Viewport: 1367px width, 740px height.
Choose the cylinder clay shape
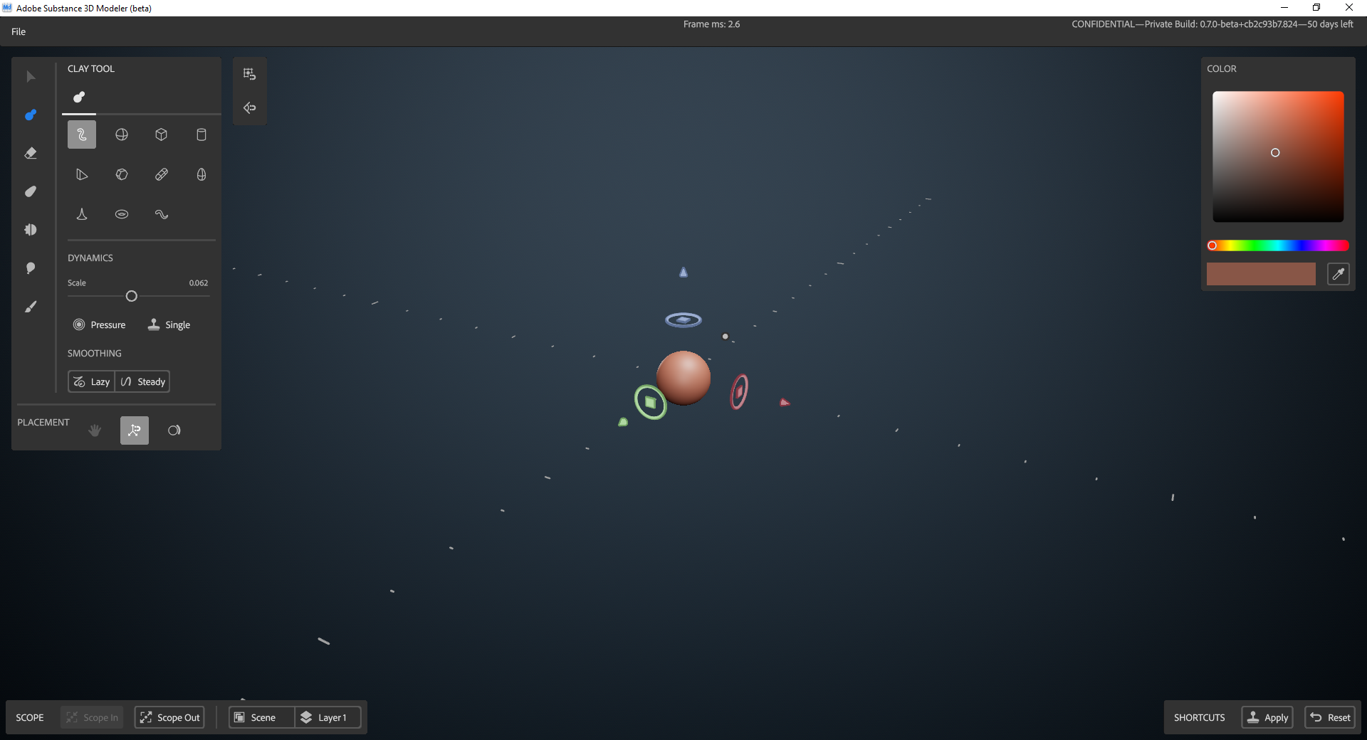[x=201, y=134]
